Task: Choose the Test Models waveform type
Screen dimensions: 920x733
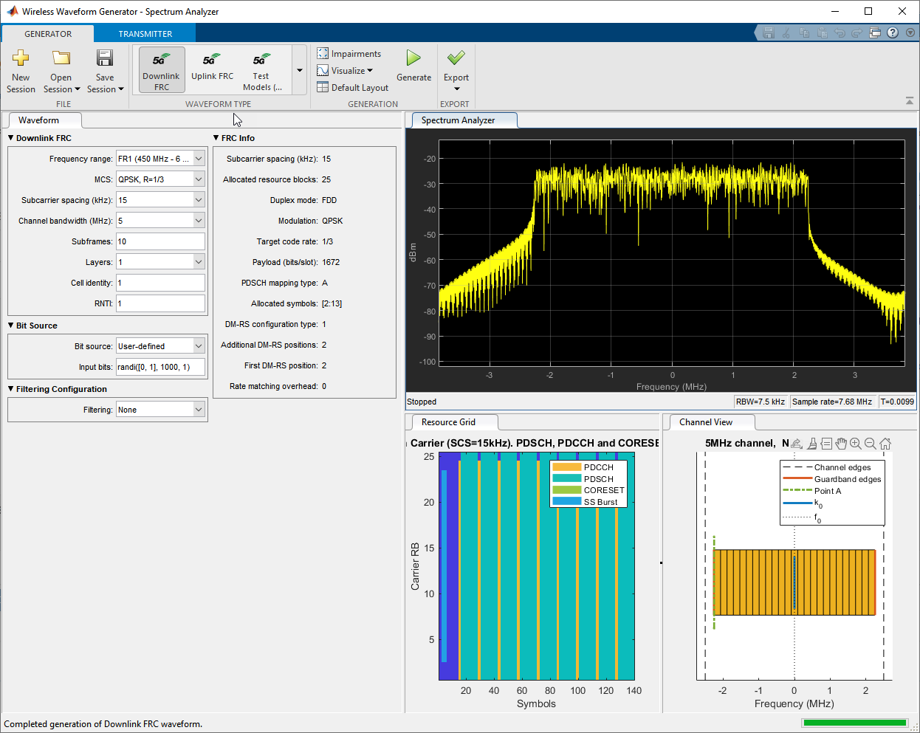Action: (261, 70)
